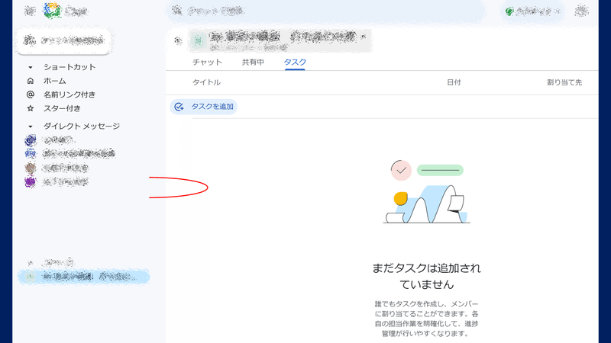Open the status indicator chip in top bar
The height and width of the screenshot is (343, 611).
click(532, 11)
